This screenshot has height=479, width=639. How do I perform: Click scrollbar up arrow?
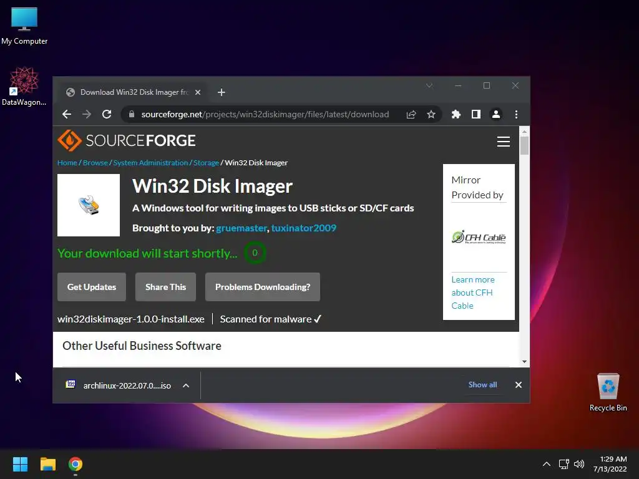tap(524, 132)
